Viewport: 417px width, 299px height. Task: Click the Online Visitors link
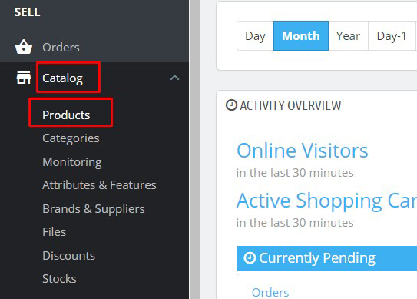point(303,151)
